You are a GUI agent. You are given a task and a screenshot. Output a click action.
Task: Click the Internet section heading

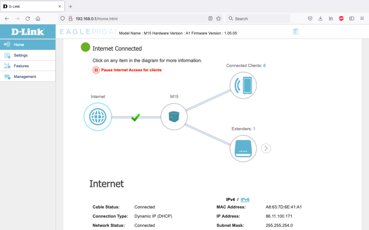pos(107,184)
